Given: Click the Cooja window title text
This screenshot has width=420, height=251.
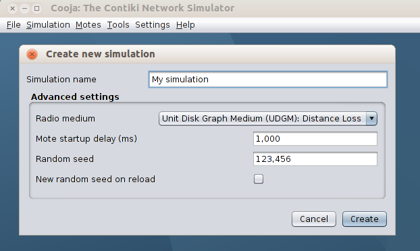Looking at the screenshot, I should click(x=142, y=8).
